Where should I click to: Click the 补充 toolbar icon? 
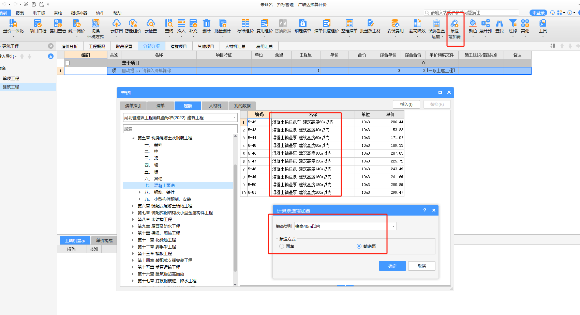[193, 27]
